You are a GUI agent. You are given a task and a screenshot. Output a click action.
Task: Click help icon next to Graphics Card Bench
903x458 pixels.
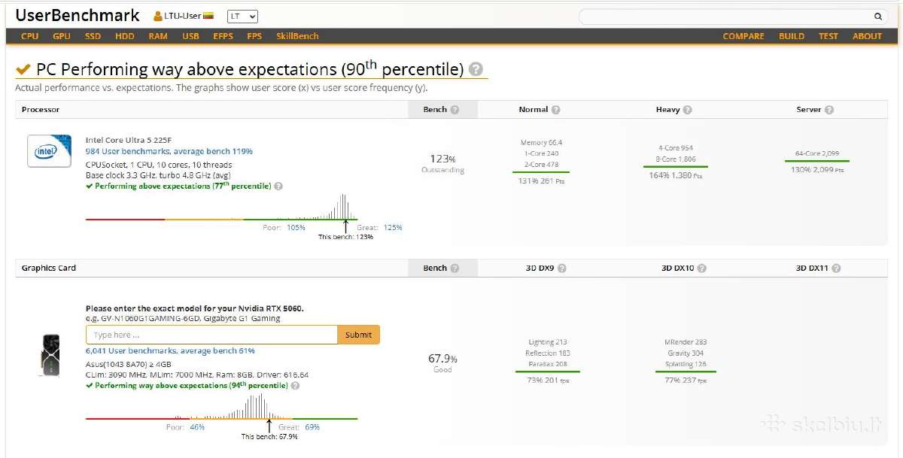pos(455,268)
